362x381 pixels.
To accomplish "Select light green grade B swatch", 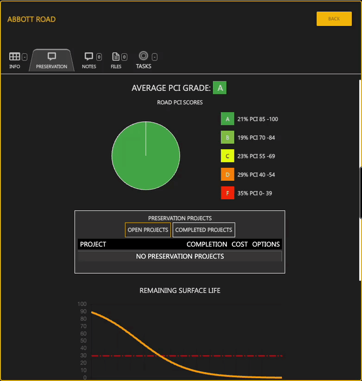I will coord(227,137).
